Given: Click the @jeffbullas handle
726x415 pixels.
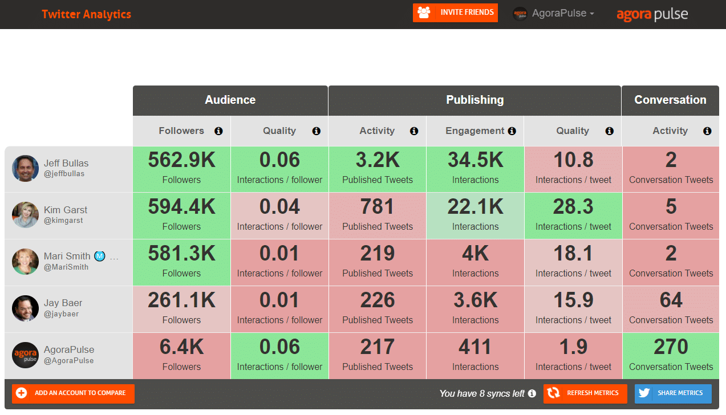Looking at the screenshot, I should click(x=64, y=174).
